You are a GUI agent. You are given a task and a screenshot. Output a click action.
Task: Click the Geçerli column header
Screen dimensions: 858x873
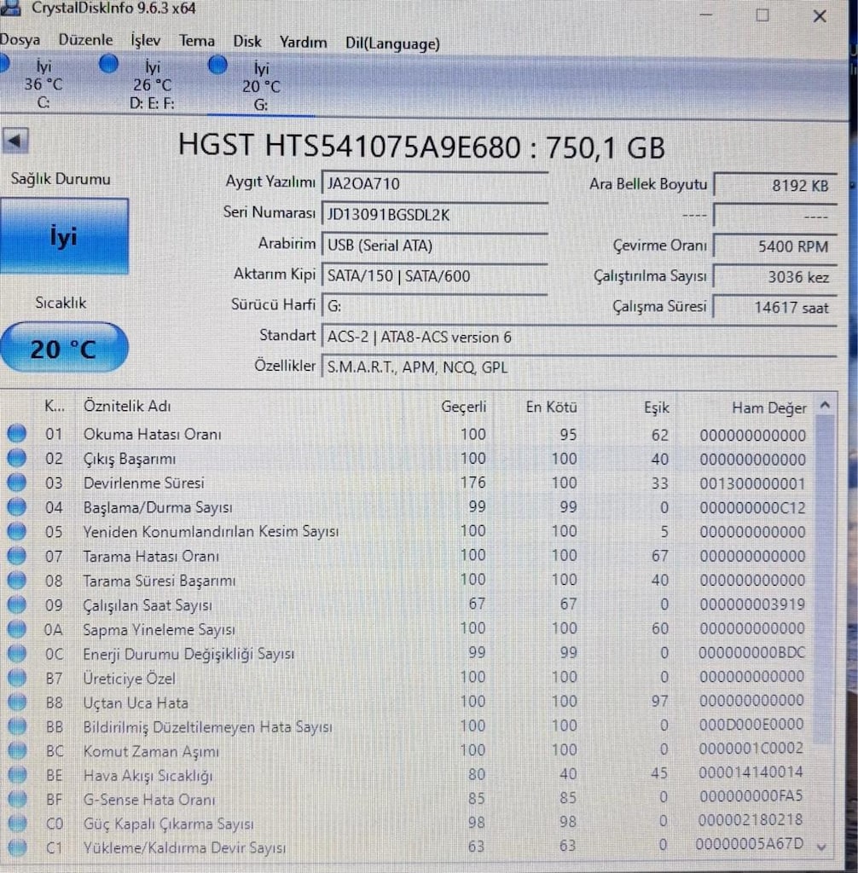463,407
